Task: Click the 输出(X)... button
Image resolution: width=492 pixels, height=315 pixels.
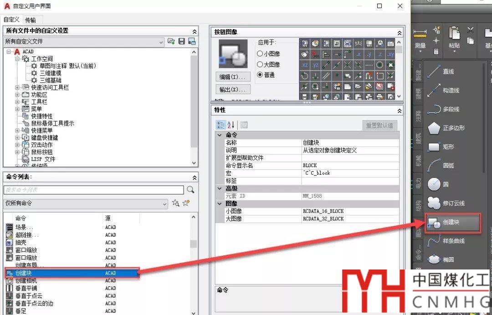Action: click(233, 89)
